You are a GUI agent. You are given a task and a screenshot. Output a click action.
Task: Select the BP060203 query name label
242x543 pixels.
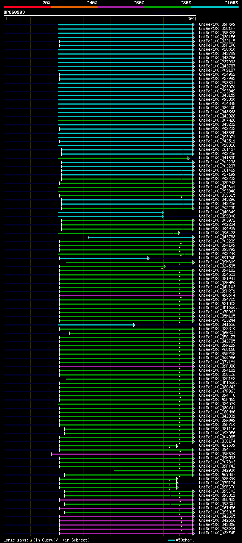coord(14,12)
